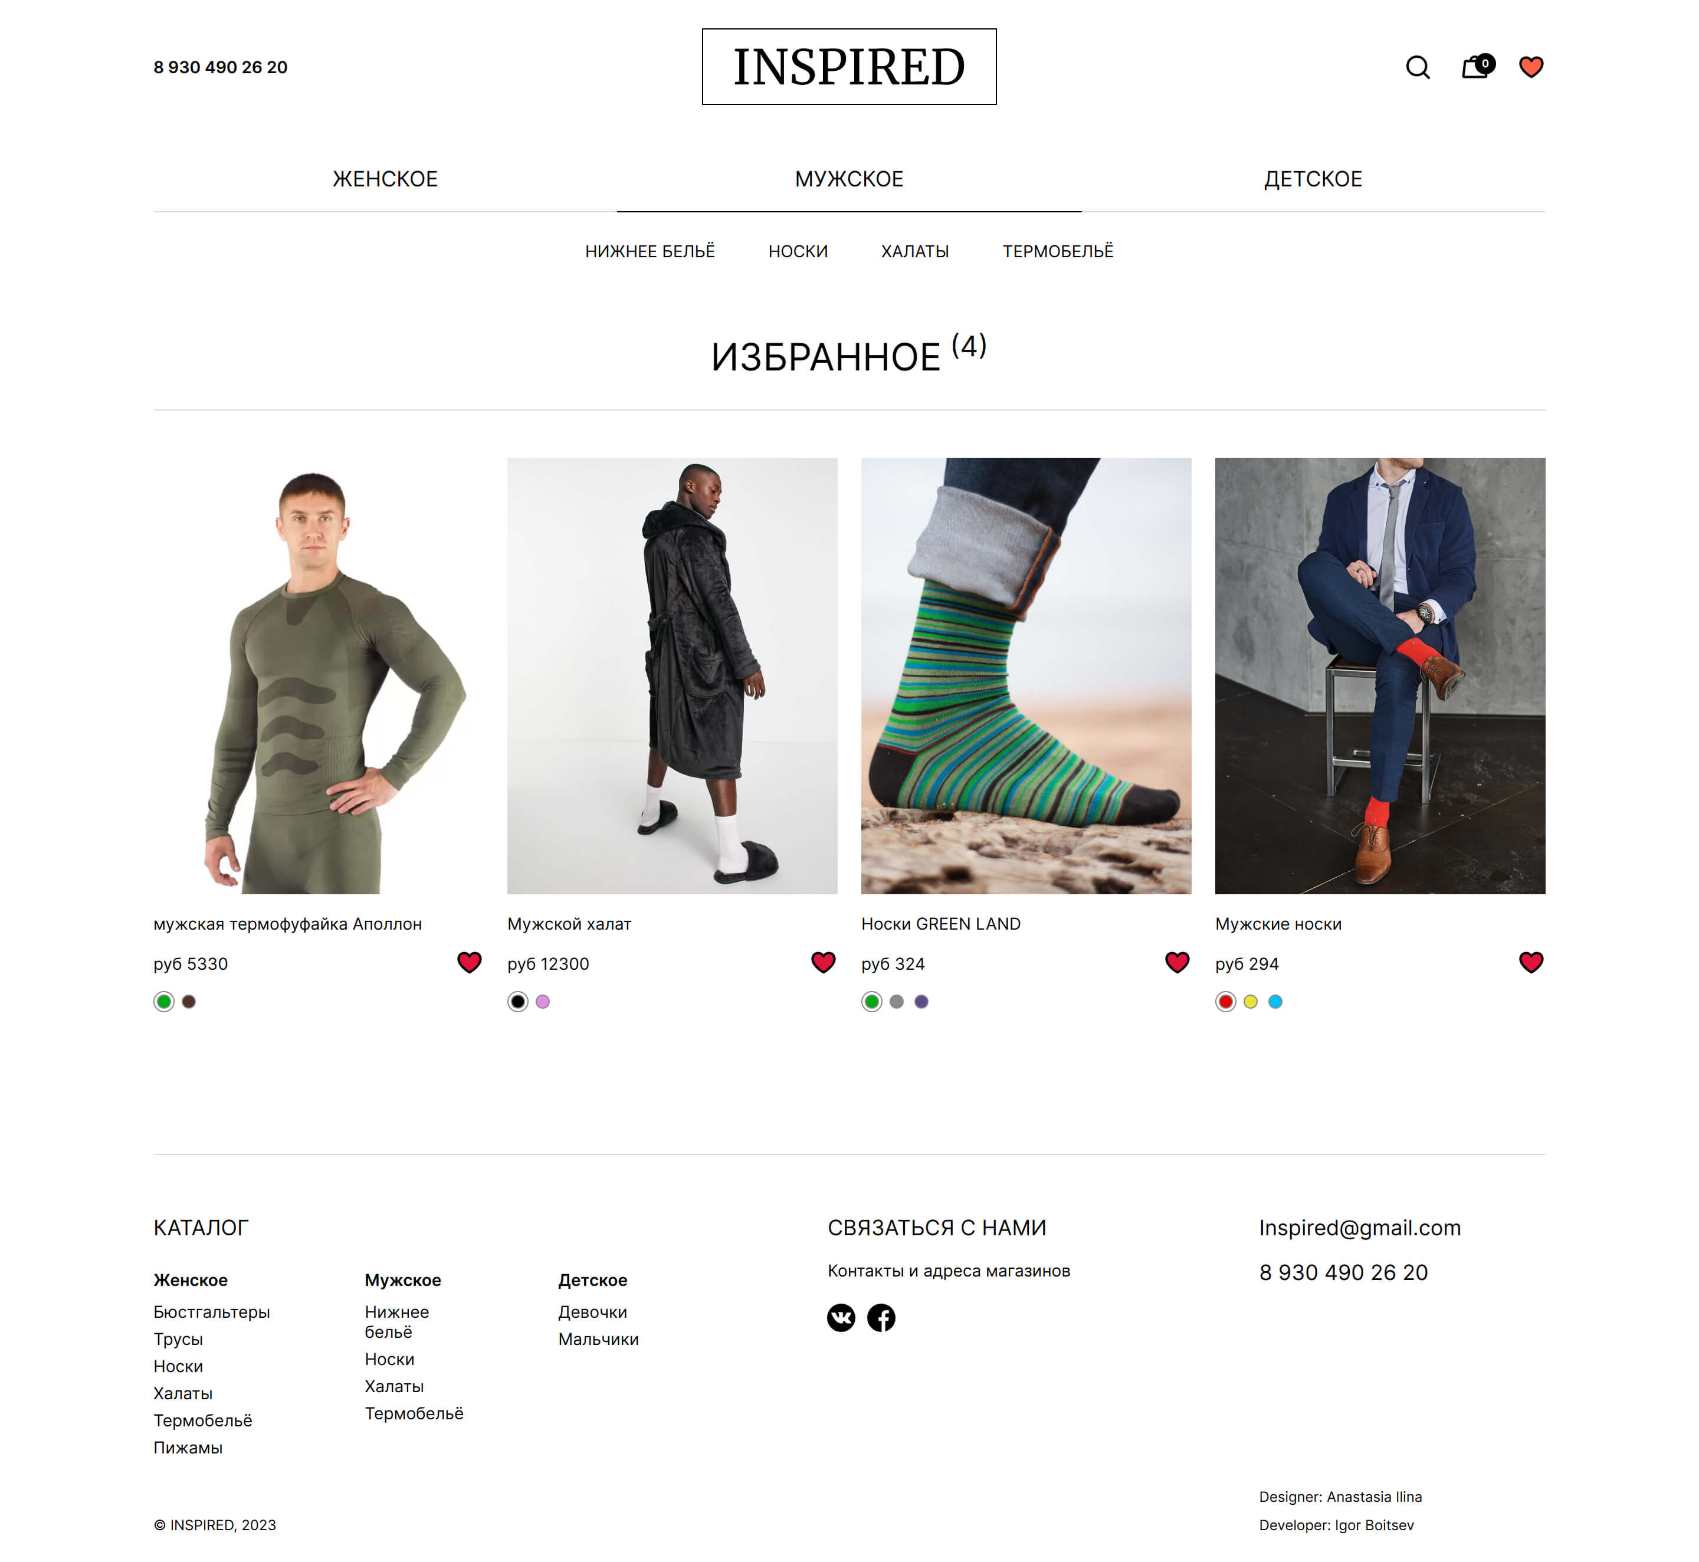The height and width of the screenshot is (1562, 1699).
Task: Open Бюстгальтеры footer catalog link
Action: tap(211, 1312)
